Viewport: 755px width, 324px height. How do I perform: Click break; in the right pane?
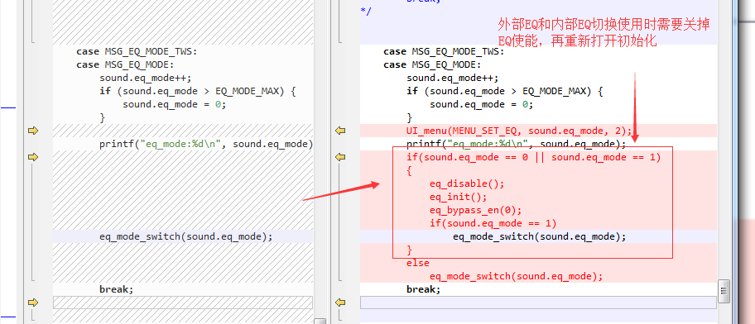point(423,289)
